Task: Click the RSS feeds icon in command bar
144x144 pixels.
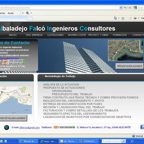Action: coord(123,18)
